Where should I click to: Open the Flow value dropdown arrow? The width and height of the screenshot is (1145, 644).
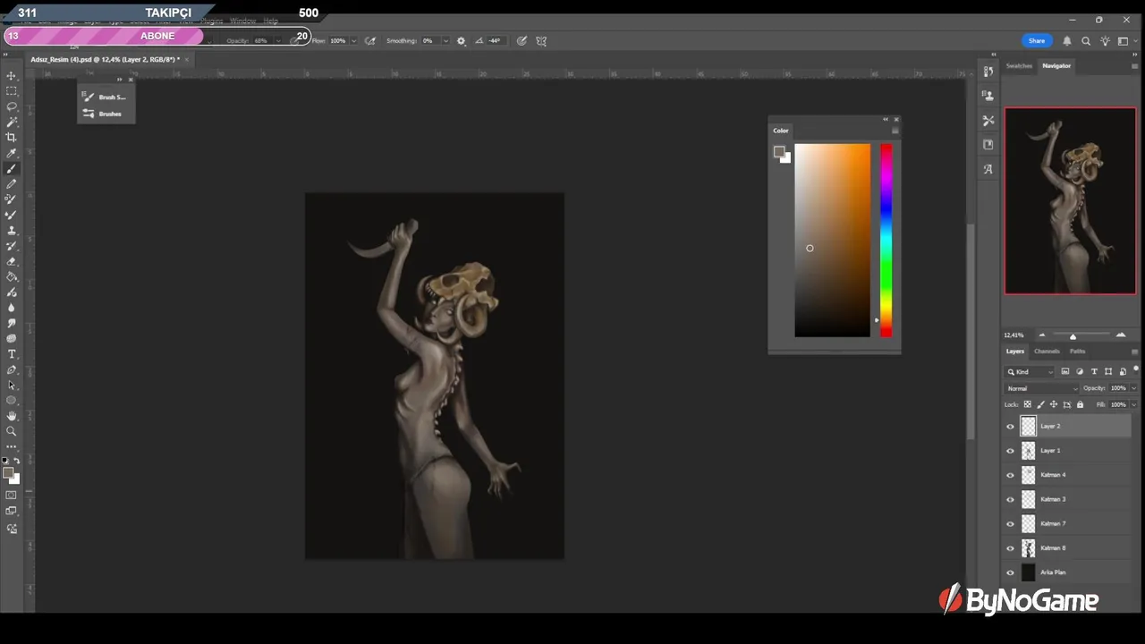click(353, 40)
